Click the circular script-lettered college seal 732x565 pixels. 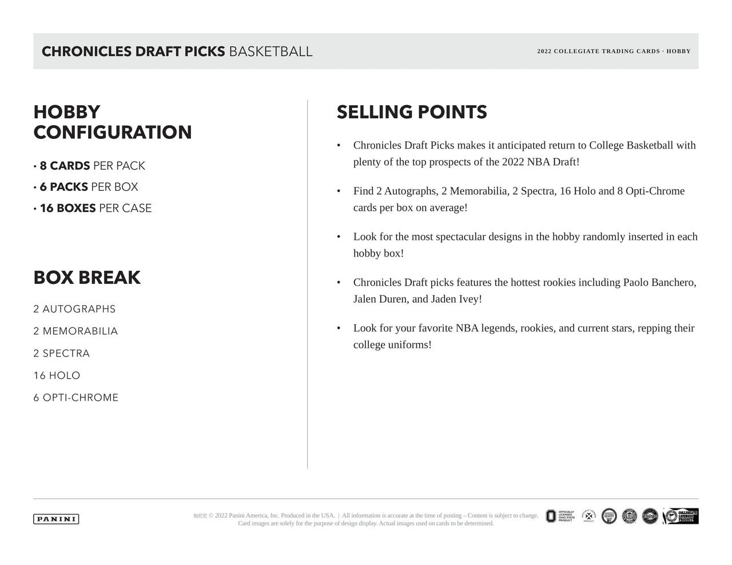(650, 516)
